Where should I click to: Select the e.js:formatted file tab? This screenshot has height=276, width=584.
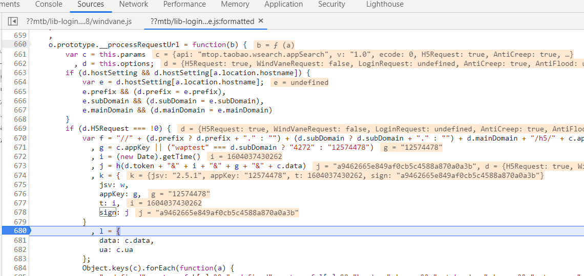click(202, 21)
